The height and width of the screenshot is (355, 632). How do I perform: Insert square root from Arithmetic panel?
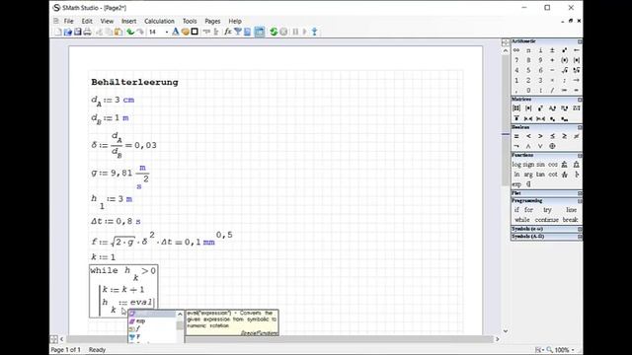[x=564, y=70]
